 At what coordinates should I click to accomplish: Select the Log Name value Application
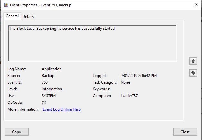(x=51, y=69)
